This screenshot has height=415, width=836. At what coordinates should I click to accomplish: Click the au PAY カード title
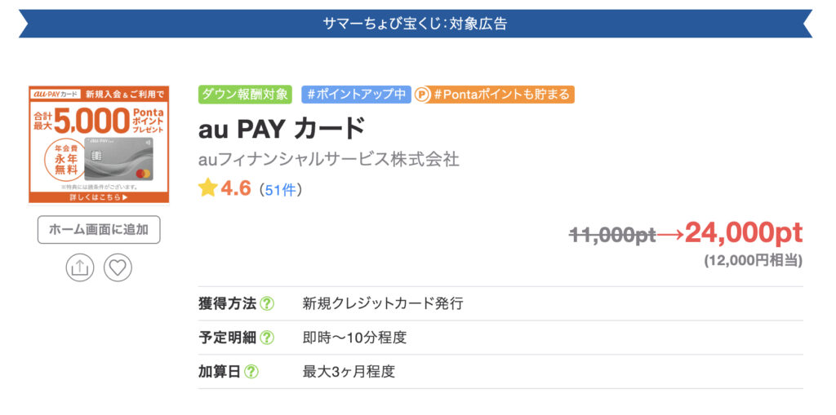click(x=282, y=128)
